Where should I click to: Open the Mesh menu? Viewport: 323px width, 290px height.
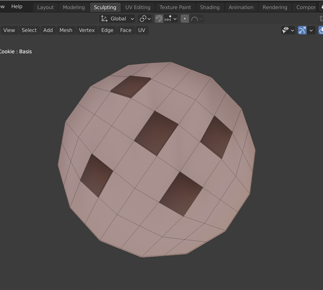coord(66,30)
